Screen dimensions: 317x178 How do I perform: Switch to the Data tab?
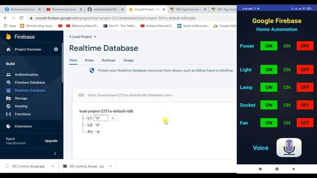point(73,60)
